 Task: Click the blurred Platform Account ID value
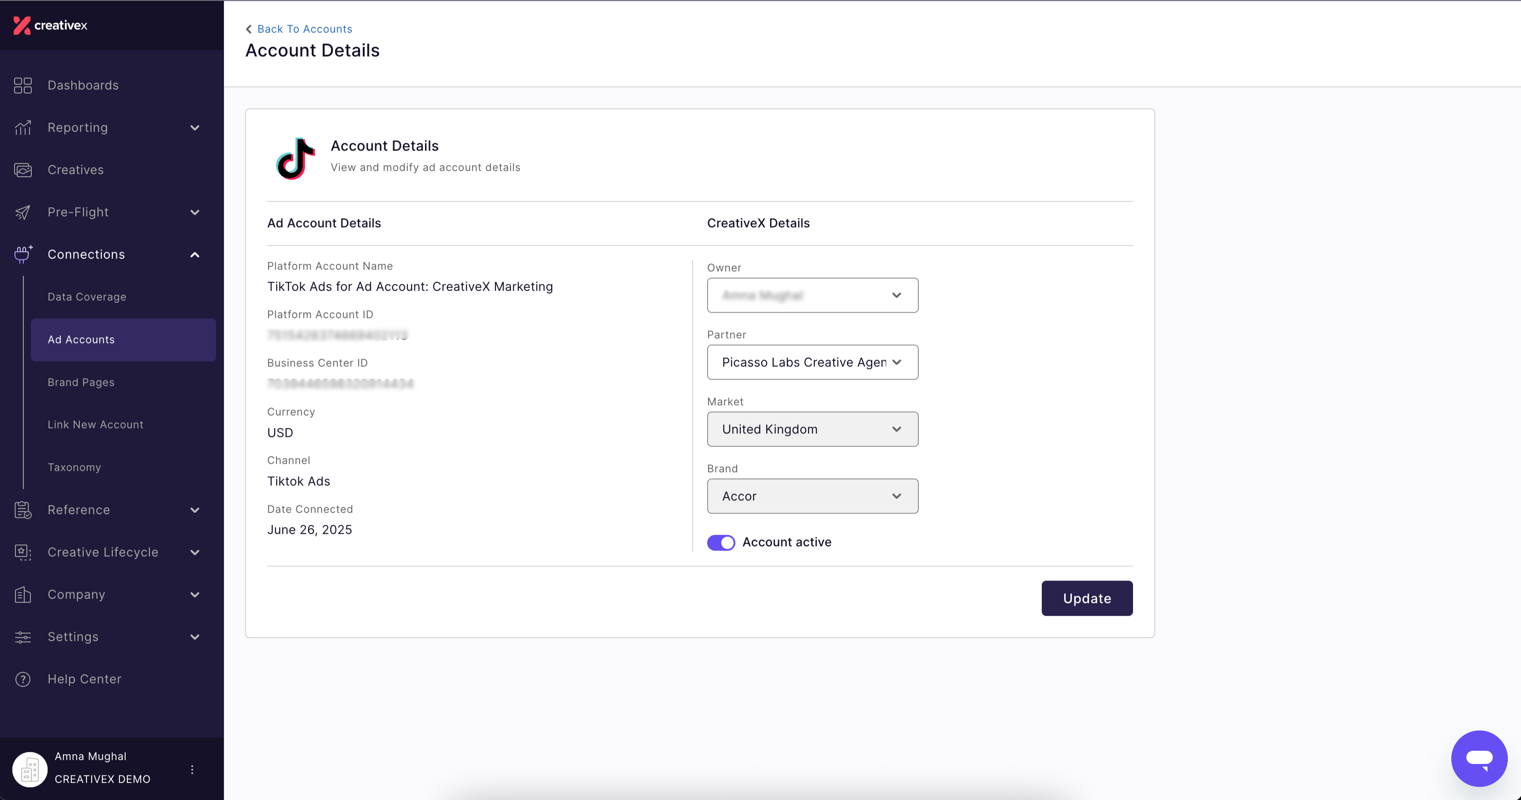[337, 335]
